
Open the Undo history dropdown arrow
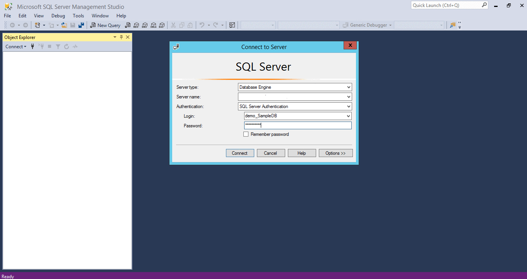[209, 25]
